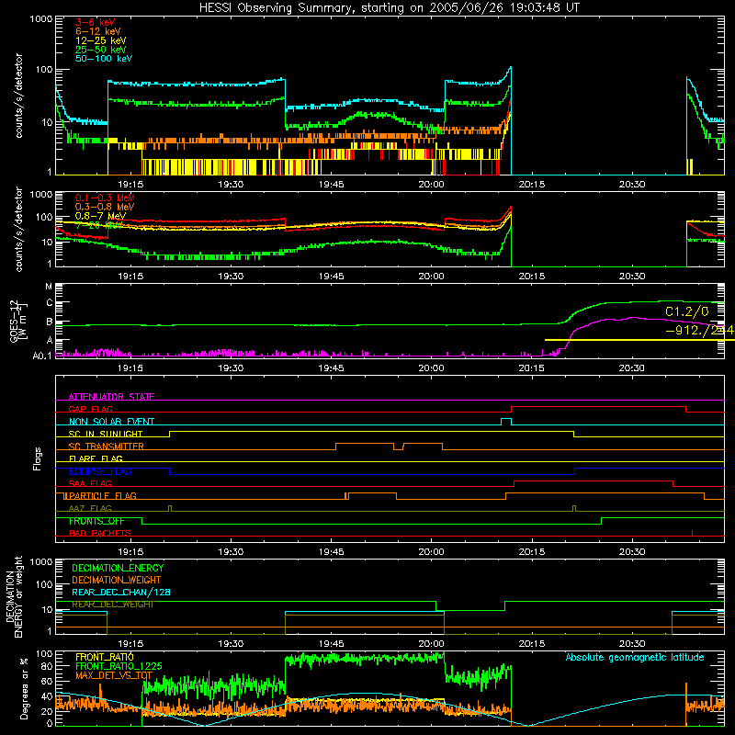Click the SAA_FLAG label

point(90,483)
